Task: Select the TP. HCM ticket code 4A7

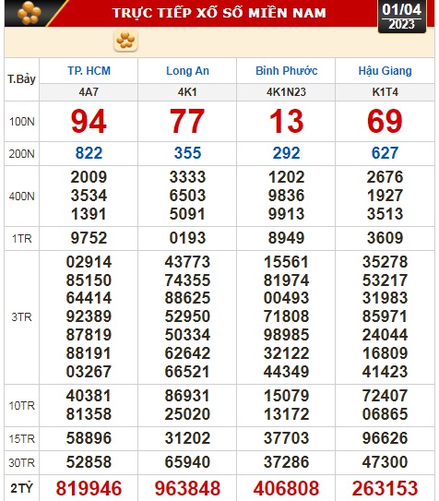Action: point(89,92)
